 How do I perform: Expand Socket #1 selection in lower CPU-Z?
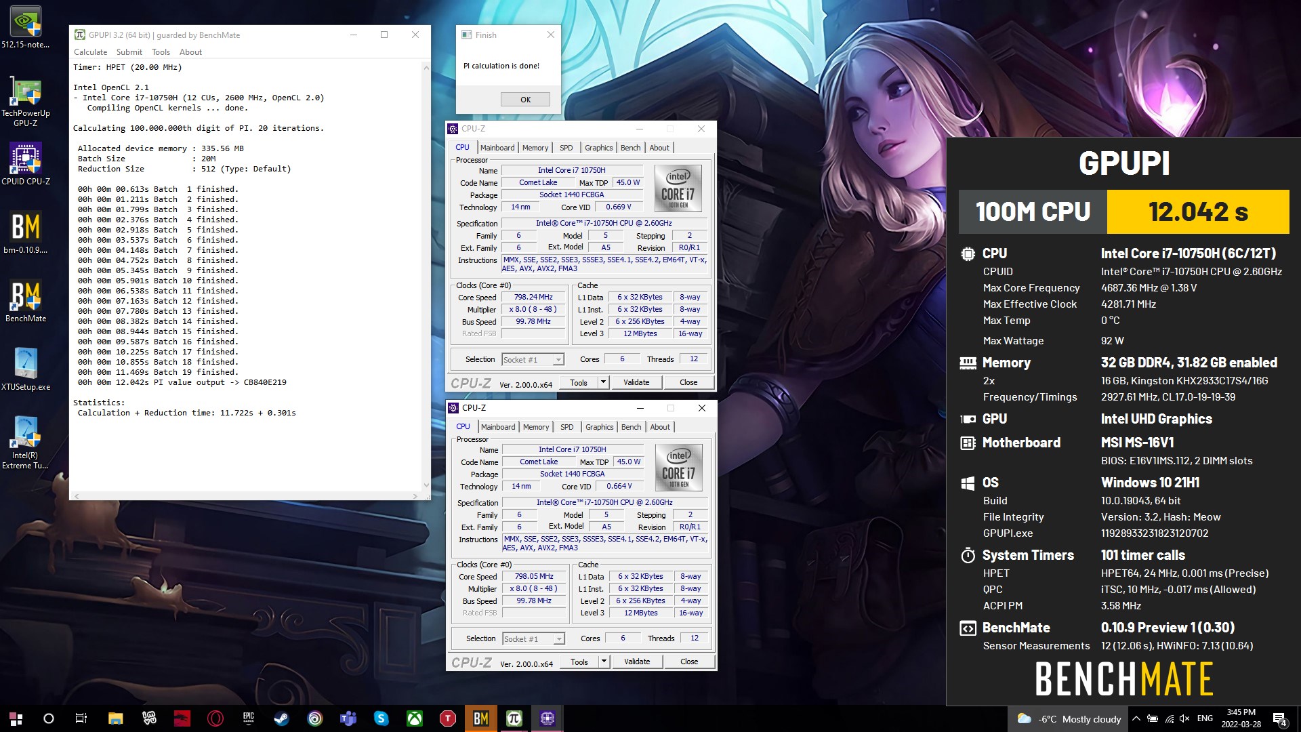(x=559, y=639)
